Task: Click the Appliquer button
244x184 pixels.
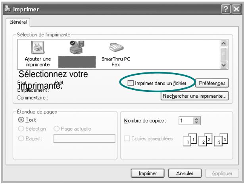Action: [222, 173]
